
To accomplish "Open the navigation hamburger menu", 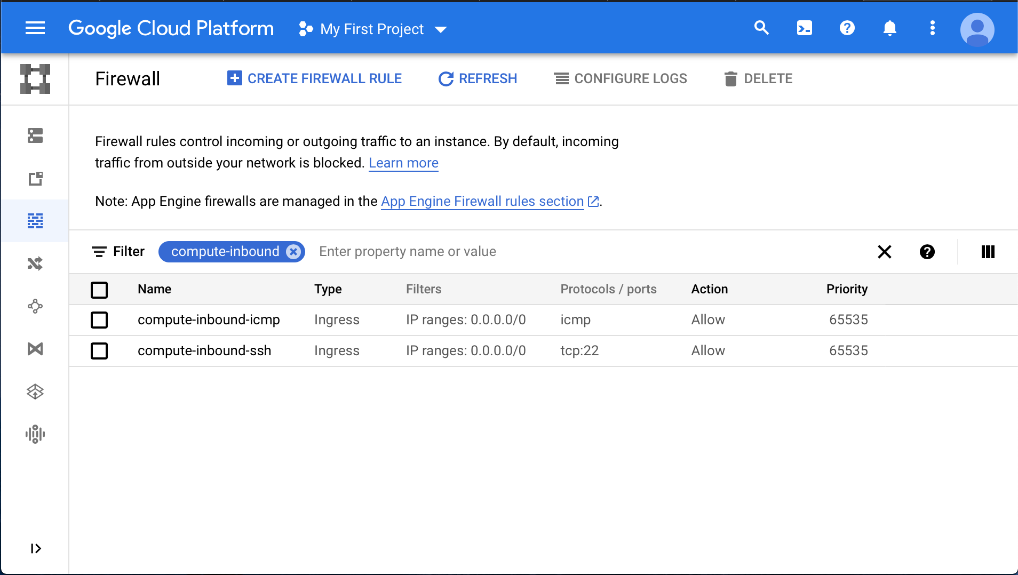I will [35, 28].
